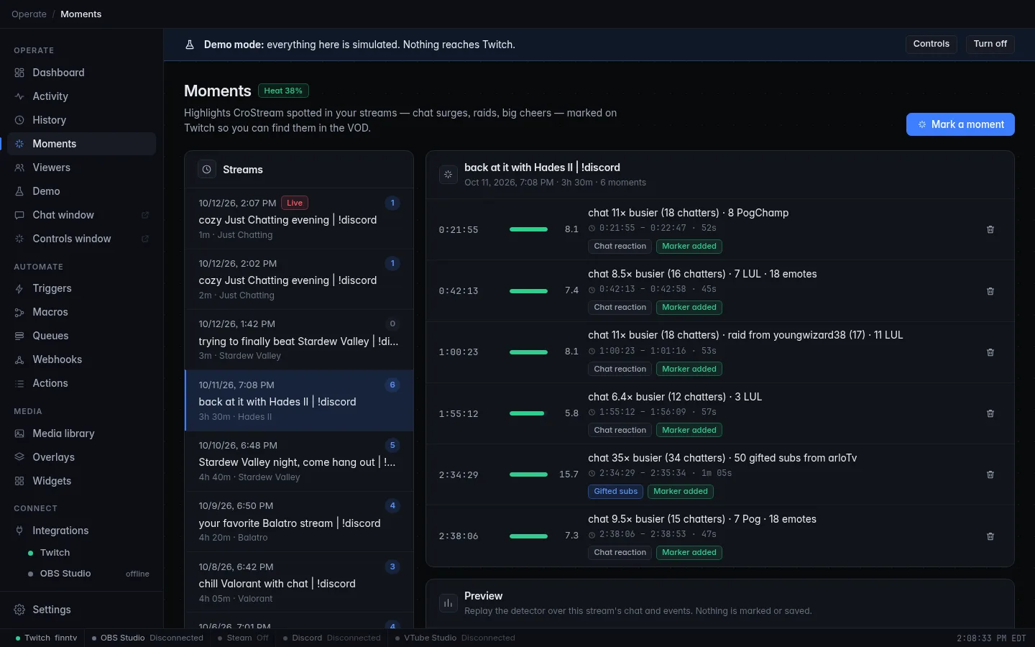
Task: Delete the 0:42:13 moment with trash icon
Action: coord(990,291)
